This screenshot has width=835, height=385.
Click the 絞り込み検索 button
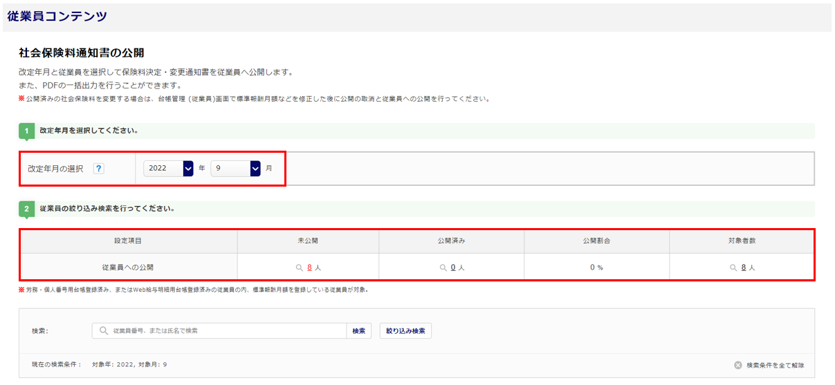tap(405, 330)
